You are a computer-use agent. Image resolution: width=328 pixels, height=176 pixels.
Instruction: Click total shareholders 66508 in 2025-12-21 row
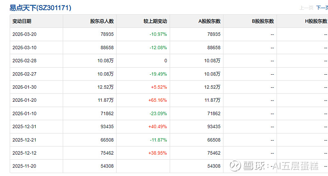(x=107, y=140)
